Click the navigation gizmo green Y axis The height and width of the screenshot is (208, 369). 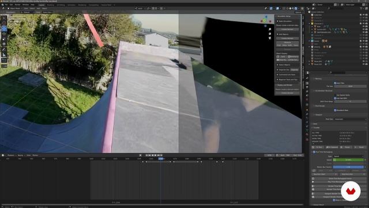[x=264, y=21]
